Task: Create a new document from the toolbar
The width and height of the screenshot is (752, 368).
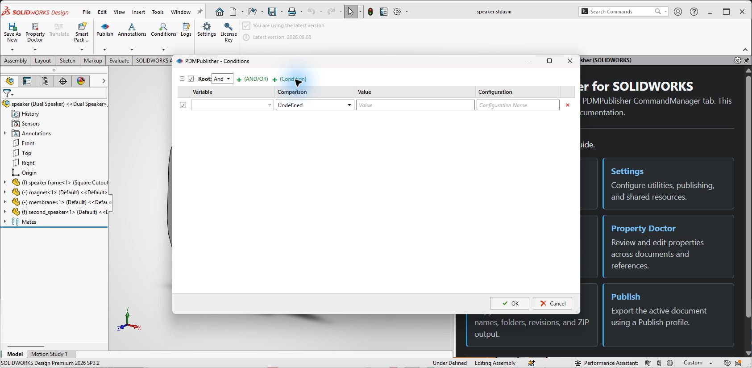Action: tap(233, 12)
